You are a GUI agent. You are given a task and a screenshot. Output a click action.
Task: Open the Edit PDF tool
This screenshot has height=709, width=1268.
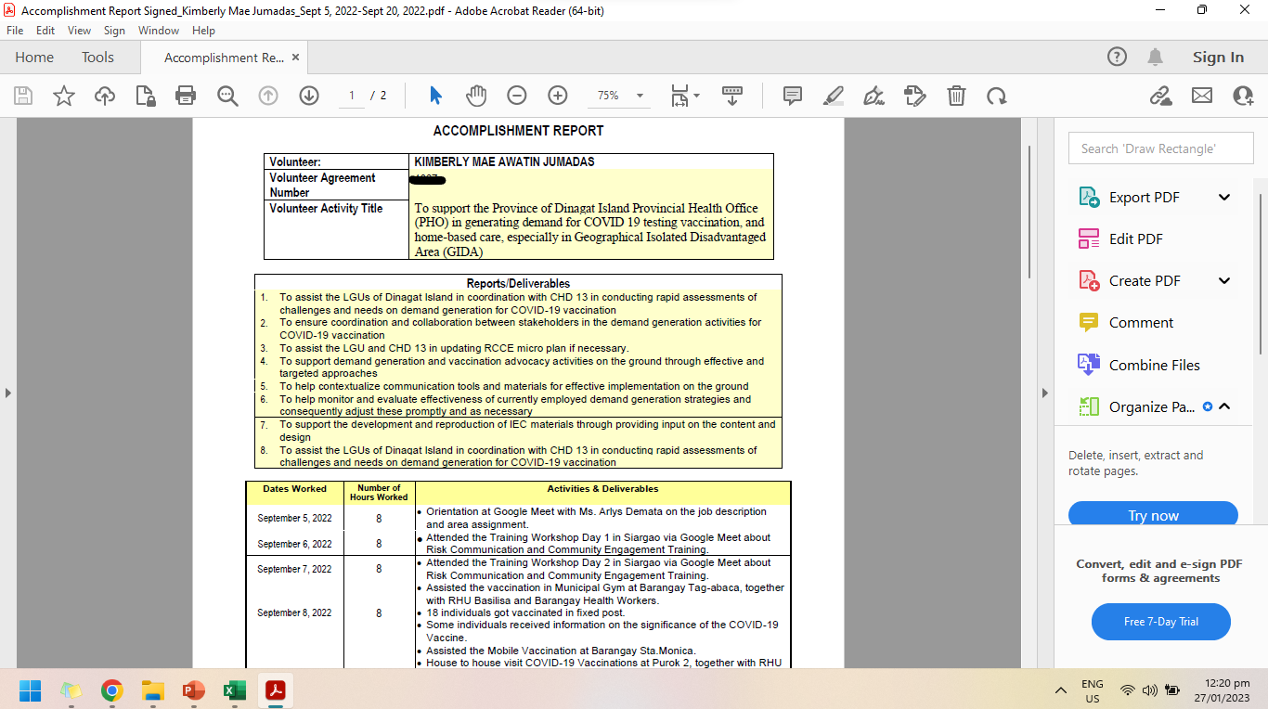pyautogui.click(x=1136, y=238)
